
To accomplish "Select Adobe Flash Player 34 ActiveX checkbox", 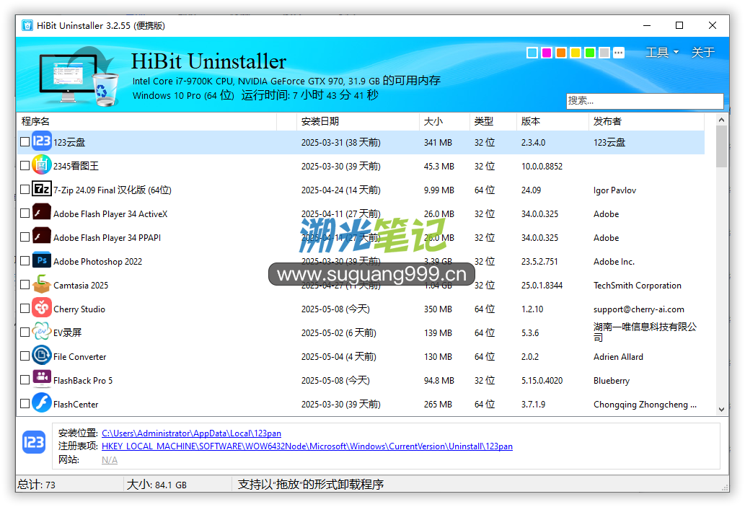I will pos(25,213).
